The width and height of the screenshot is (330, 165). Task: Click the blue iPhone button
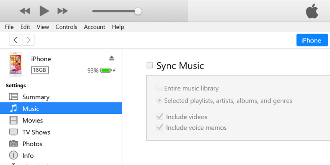pos(312,40)
